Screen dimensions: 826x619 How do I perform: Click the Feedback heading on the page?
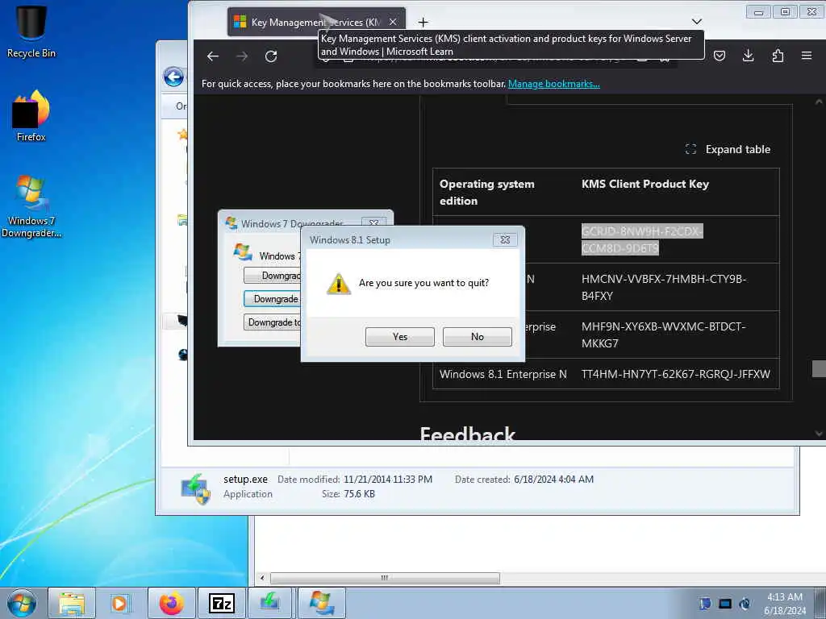[467, 433]
